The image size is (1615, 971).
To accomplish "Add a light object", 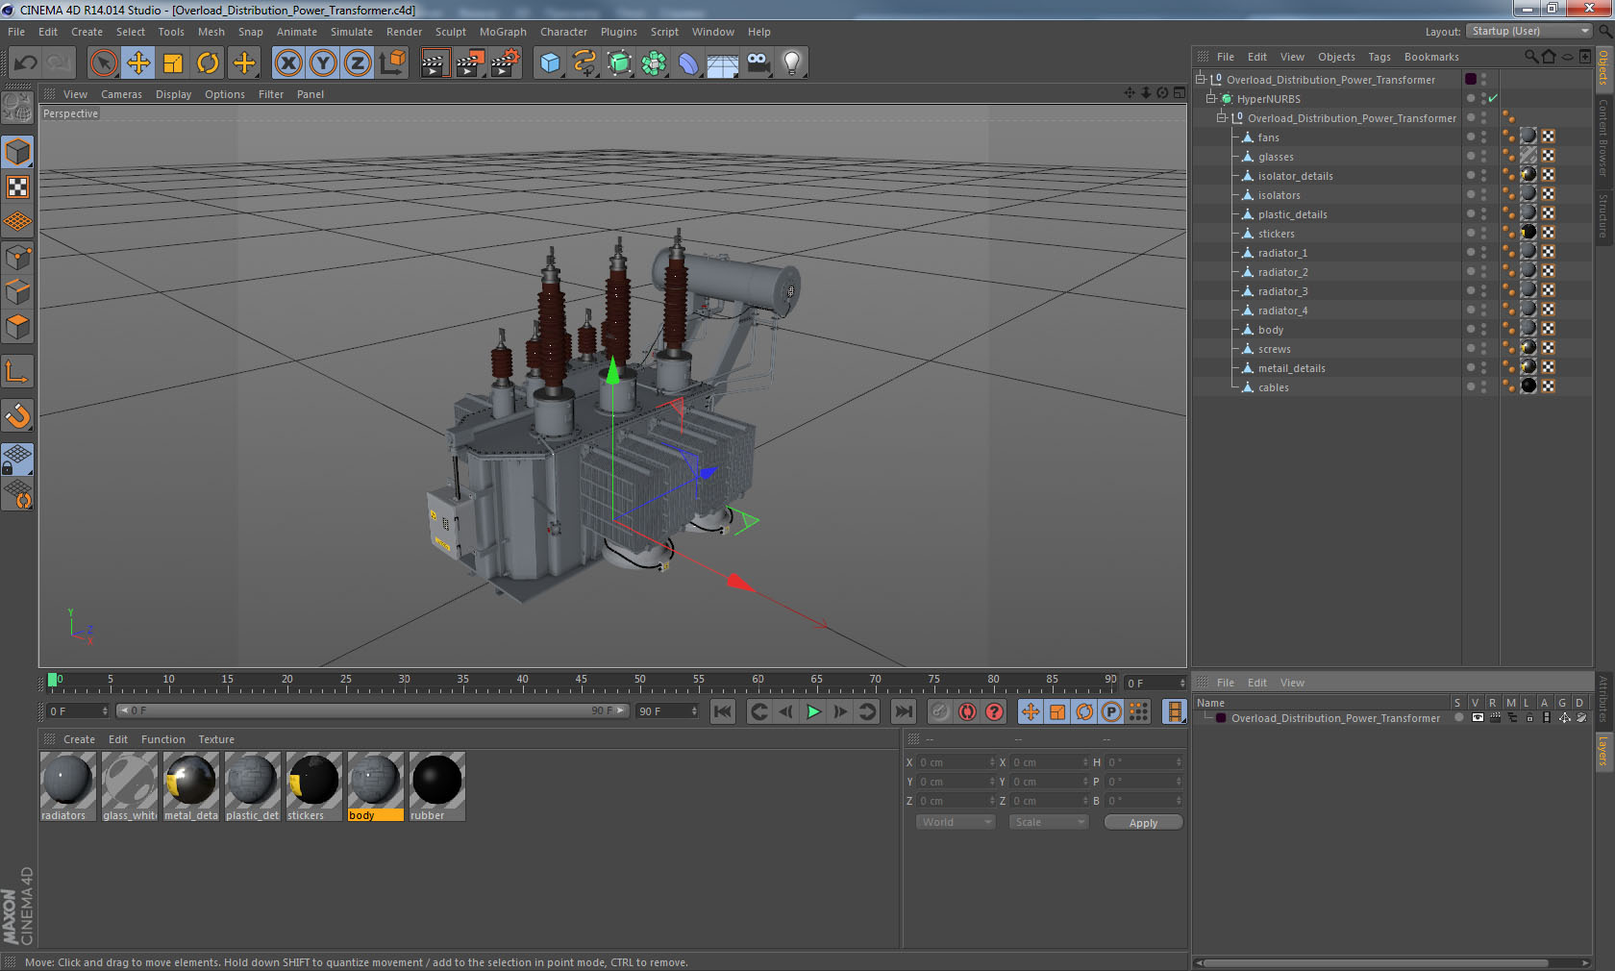I will [792, 63].
